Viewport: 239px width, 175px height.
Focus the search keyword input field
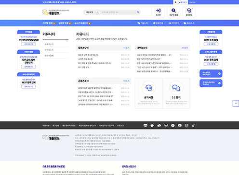pos(118,12)
